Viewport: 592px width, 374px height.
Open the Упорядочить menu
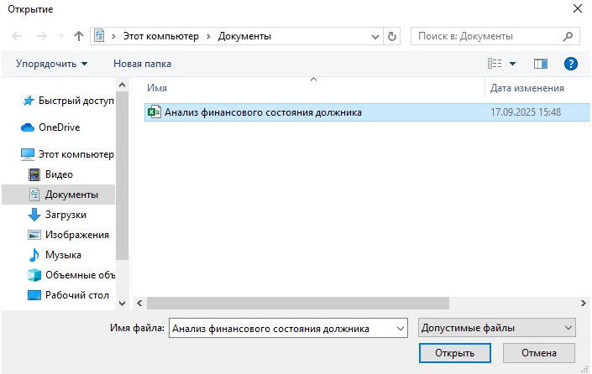pos(52,64)
